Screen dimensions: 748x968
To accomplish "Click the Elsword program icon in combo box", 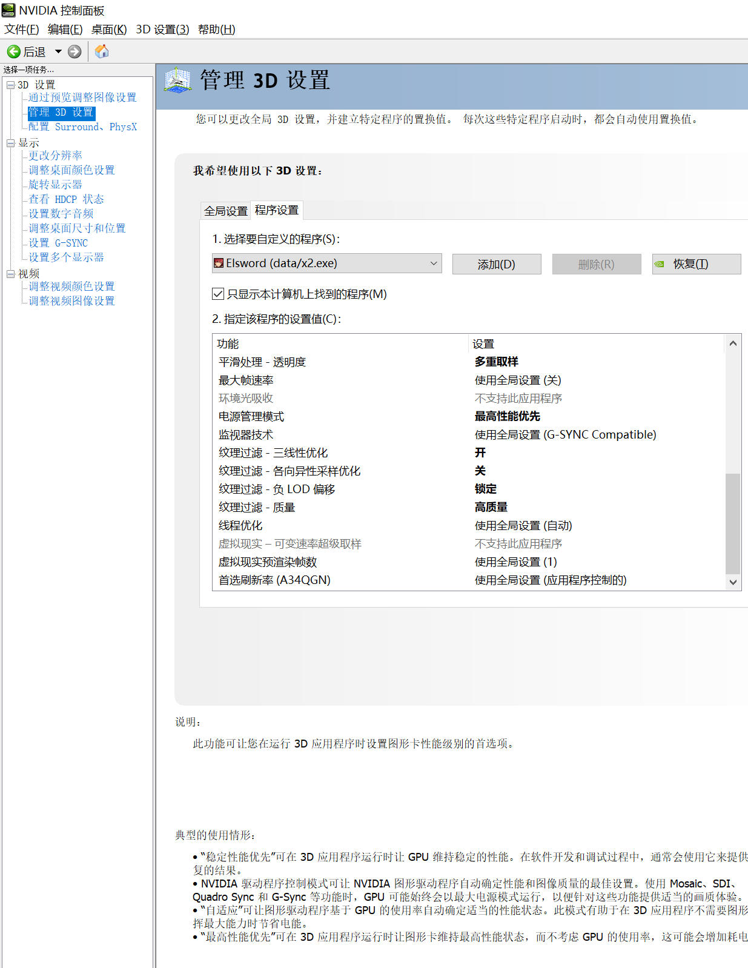I will (x=219, y=264).
